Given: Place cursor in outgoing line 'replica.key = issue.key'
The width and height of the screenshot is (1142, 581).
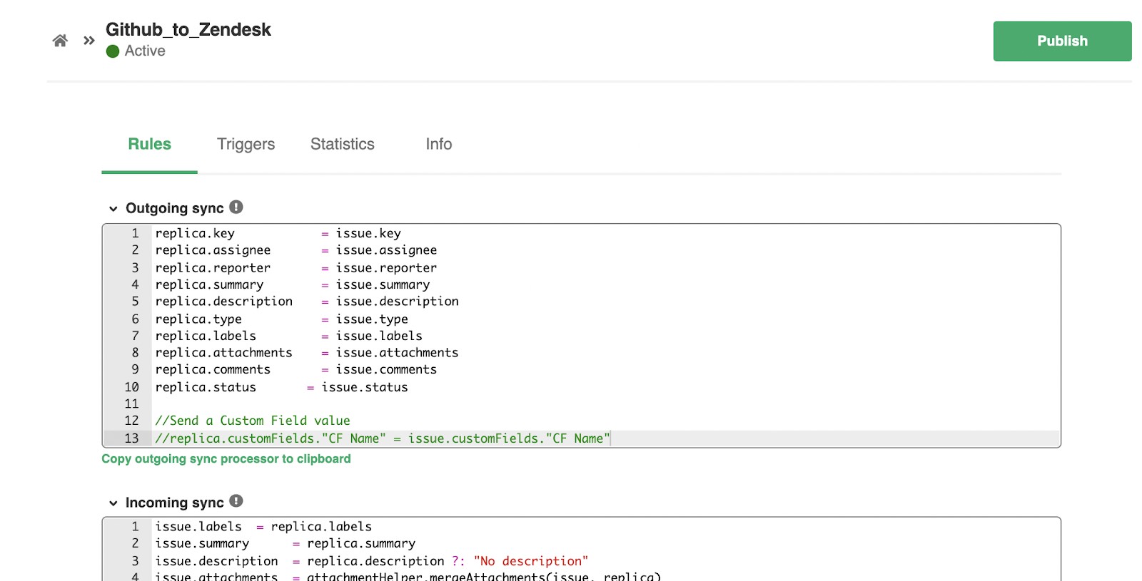Looking at the screenshot, I should coord(278,233).
